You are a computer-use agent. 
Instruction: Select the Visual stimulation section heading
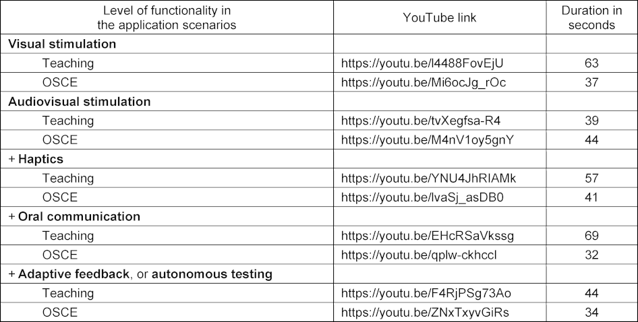[x=62, y=44]
